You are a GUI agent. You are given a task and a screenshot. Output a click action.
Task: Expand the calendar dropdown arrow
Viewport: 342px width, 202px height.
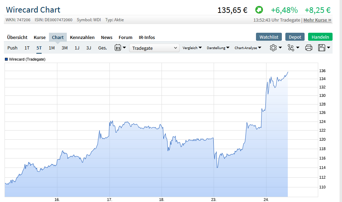[124, 47]
